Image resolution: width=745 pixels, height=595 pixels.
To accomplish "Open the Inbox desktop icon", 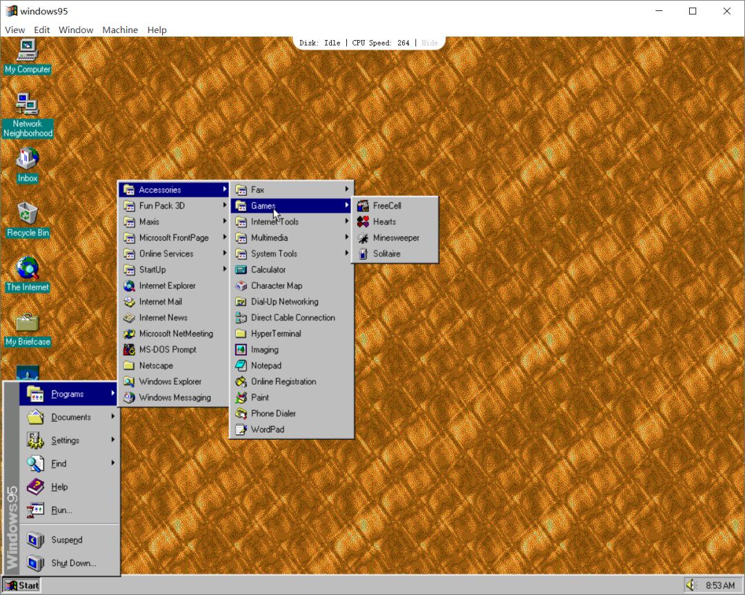I will click(26, 163).
